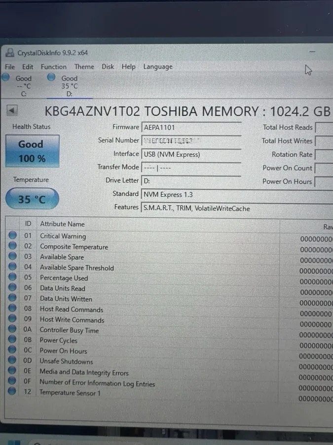
Task: Click the Standard field NVM Express 1.3
Action: tap(237, 194)
